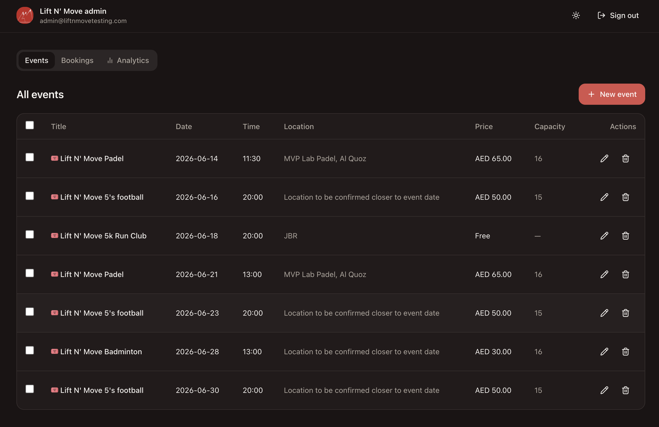
Task: Delete the 5's football event on 2026-06-30
Action: coord(626,390)
